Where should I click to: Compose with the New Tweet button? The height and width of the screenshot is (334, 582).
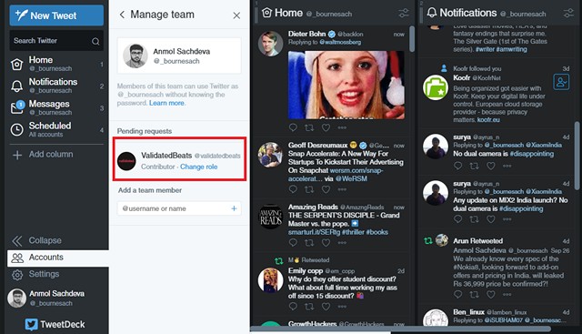56,15
